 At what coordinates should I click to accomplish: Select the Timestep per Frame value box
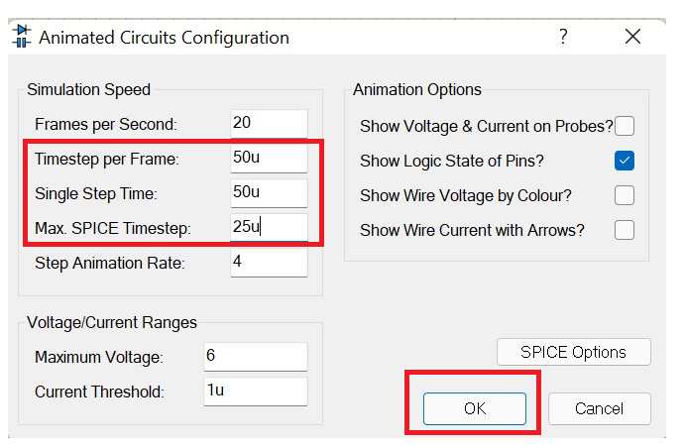(269, 158)
